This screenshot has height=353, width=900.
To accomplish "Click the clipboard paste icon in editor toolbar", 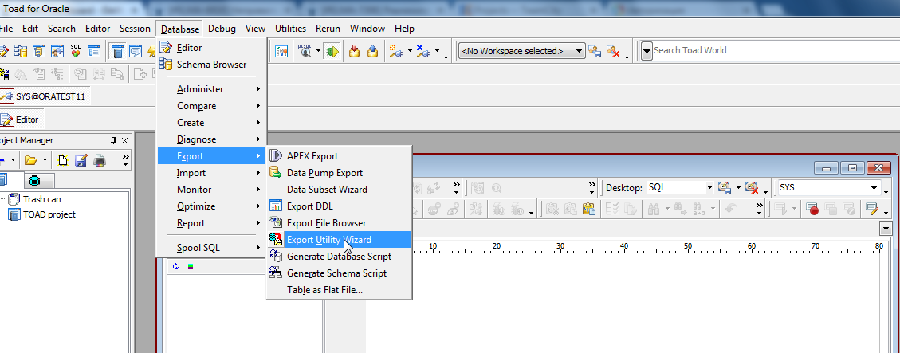I will coord(588,210).
